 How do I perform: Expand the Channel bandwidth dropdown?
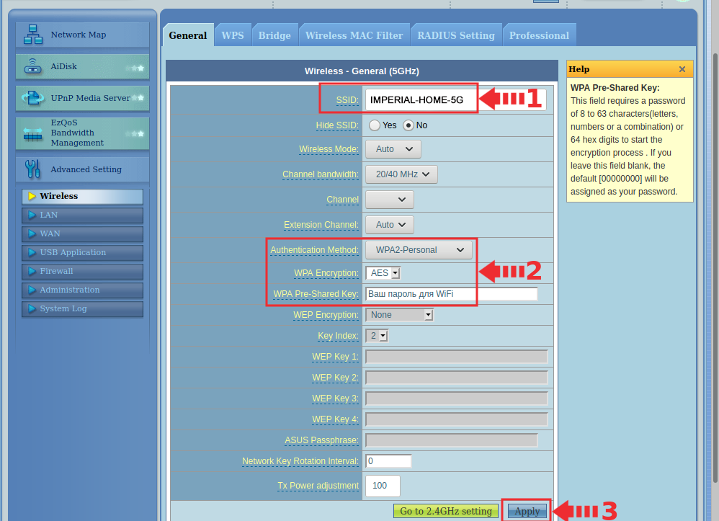pos(401,174)
